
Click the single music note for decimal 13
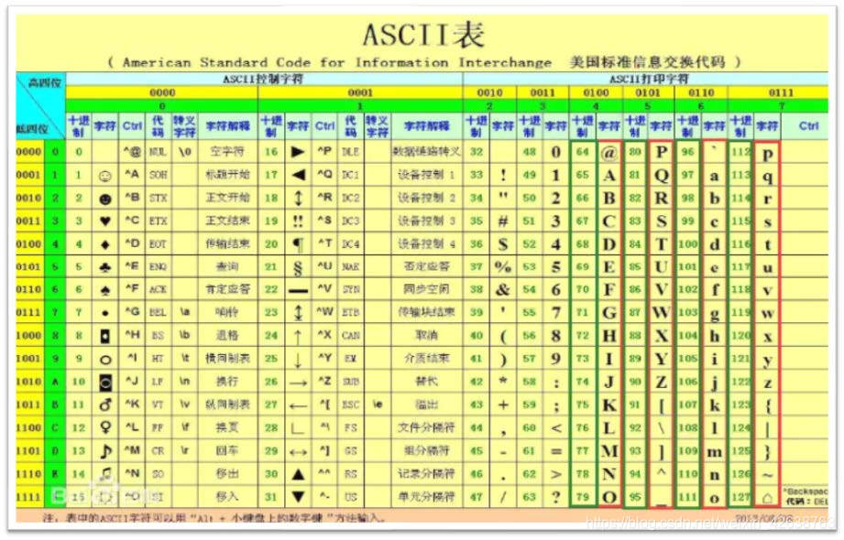pyautogui.click(x=105, y=450)
